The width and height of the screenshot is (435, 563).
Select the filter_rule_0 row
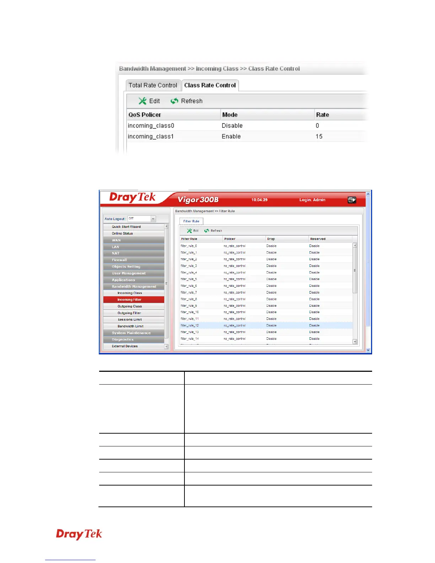[x=266, y=246]
